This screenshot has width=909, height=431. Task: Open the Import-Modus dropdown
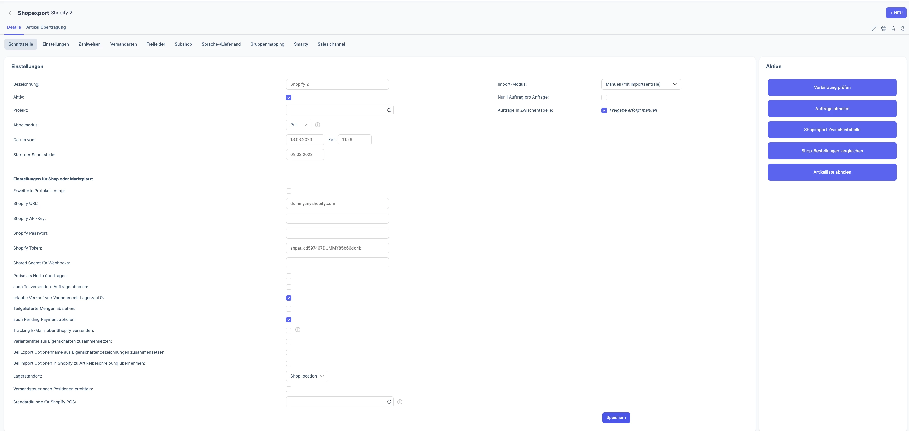click(x=641, y=84)
